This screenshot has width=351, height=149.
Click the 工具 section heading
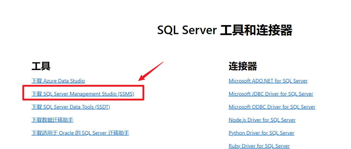point(41,66)
